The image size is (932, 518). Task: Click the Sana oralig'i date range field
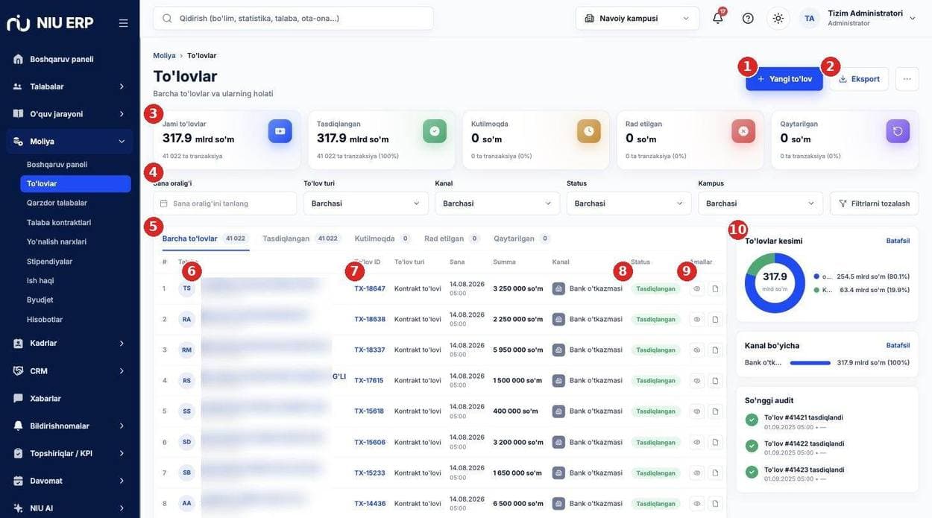(225, 203)
